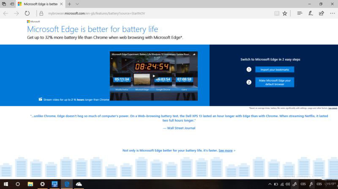Follow the See more link

226,150
